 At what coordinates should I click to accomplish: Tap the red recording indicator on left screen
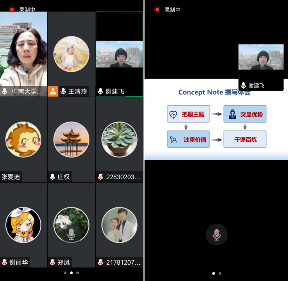click(x=12, y=9)
